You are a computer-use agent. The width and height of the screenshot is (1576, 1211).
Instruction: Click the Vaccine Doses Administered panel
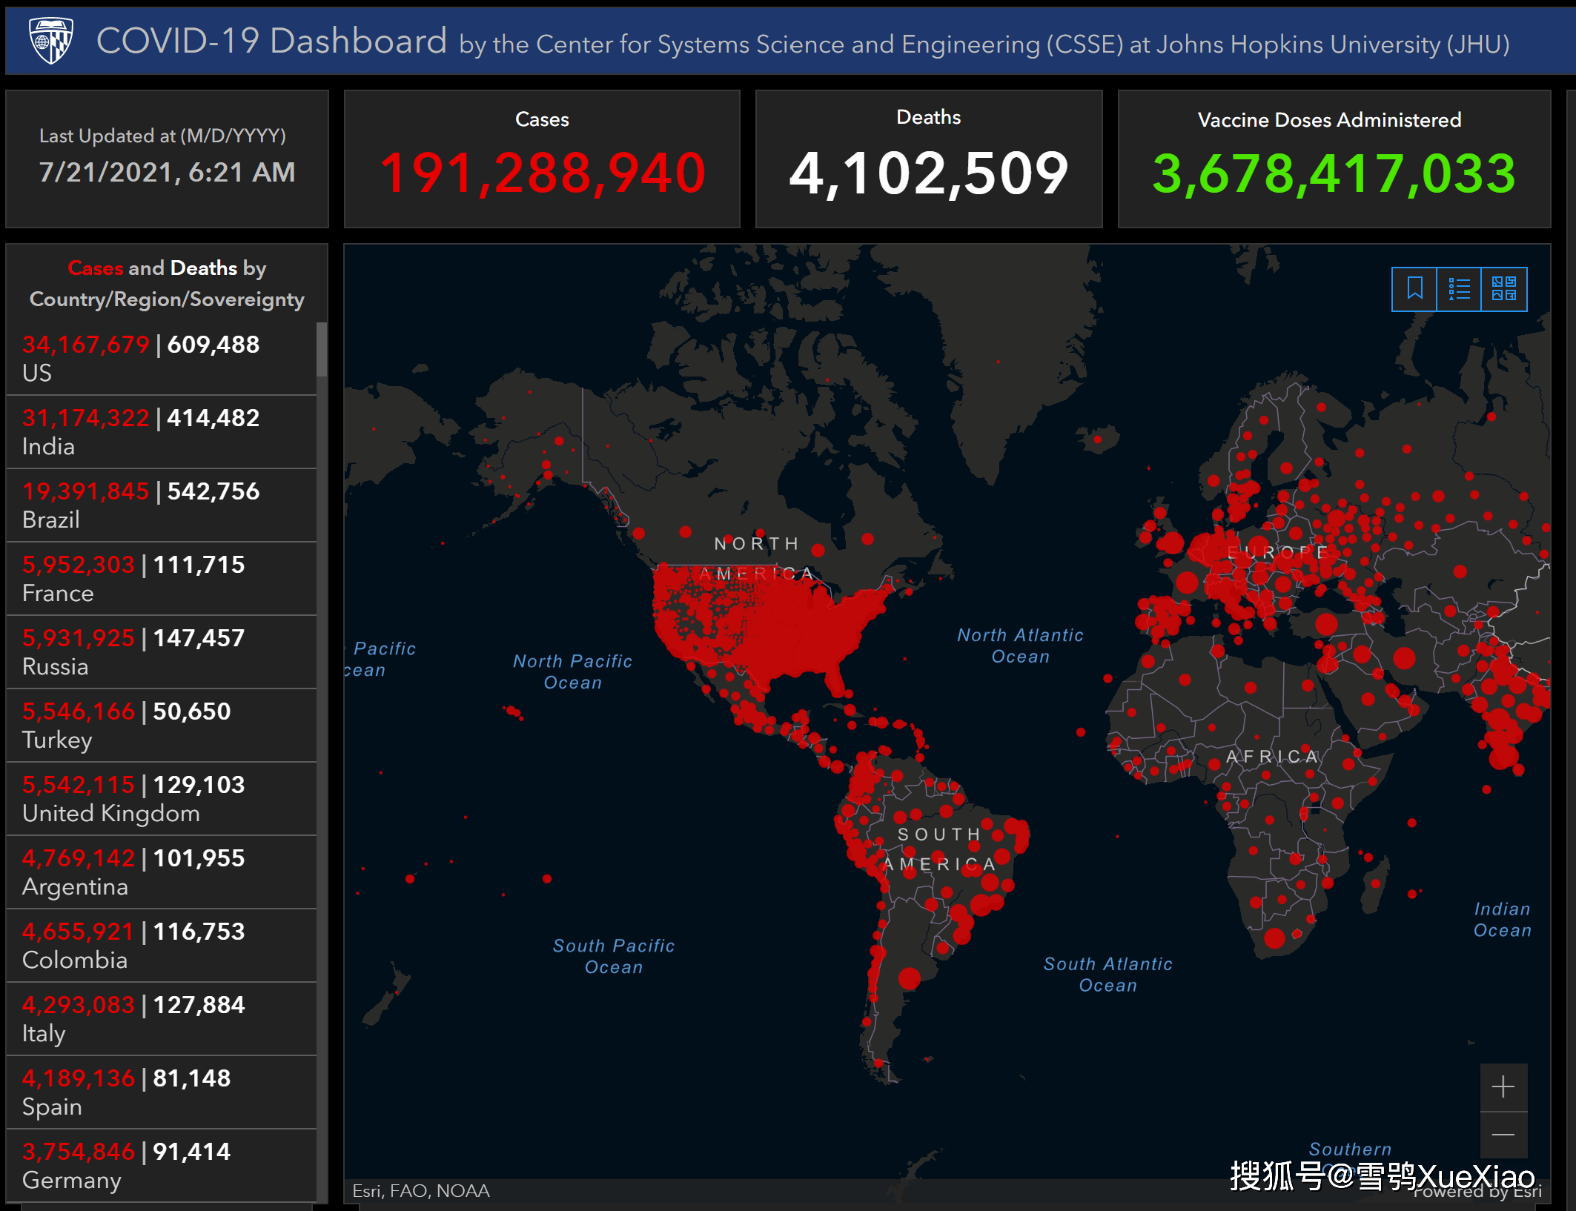[x=1334, y=159]
